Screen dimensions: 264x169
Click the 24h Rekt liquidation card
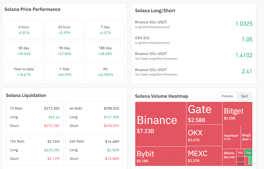coord(94,150)
